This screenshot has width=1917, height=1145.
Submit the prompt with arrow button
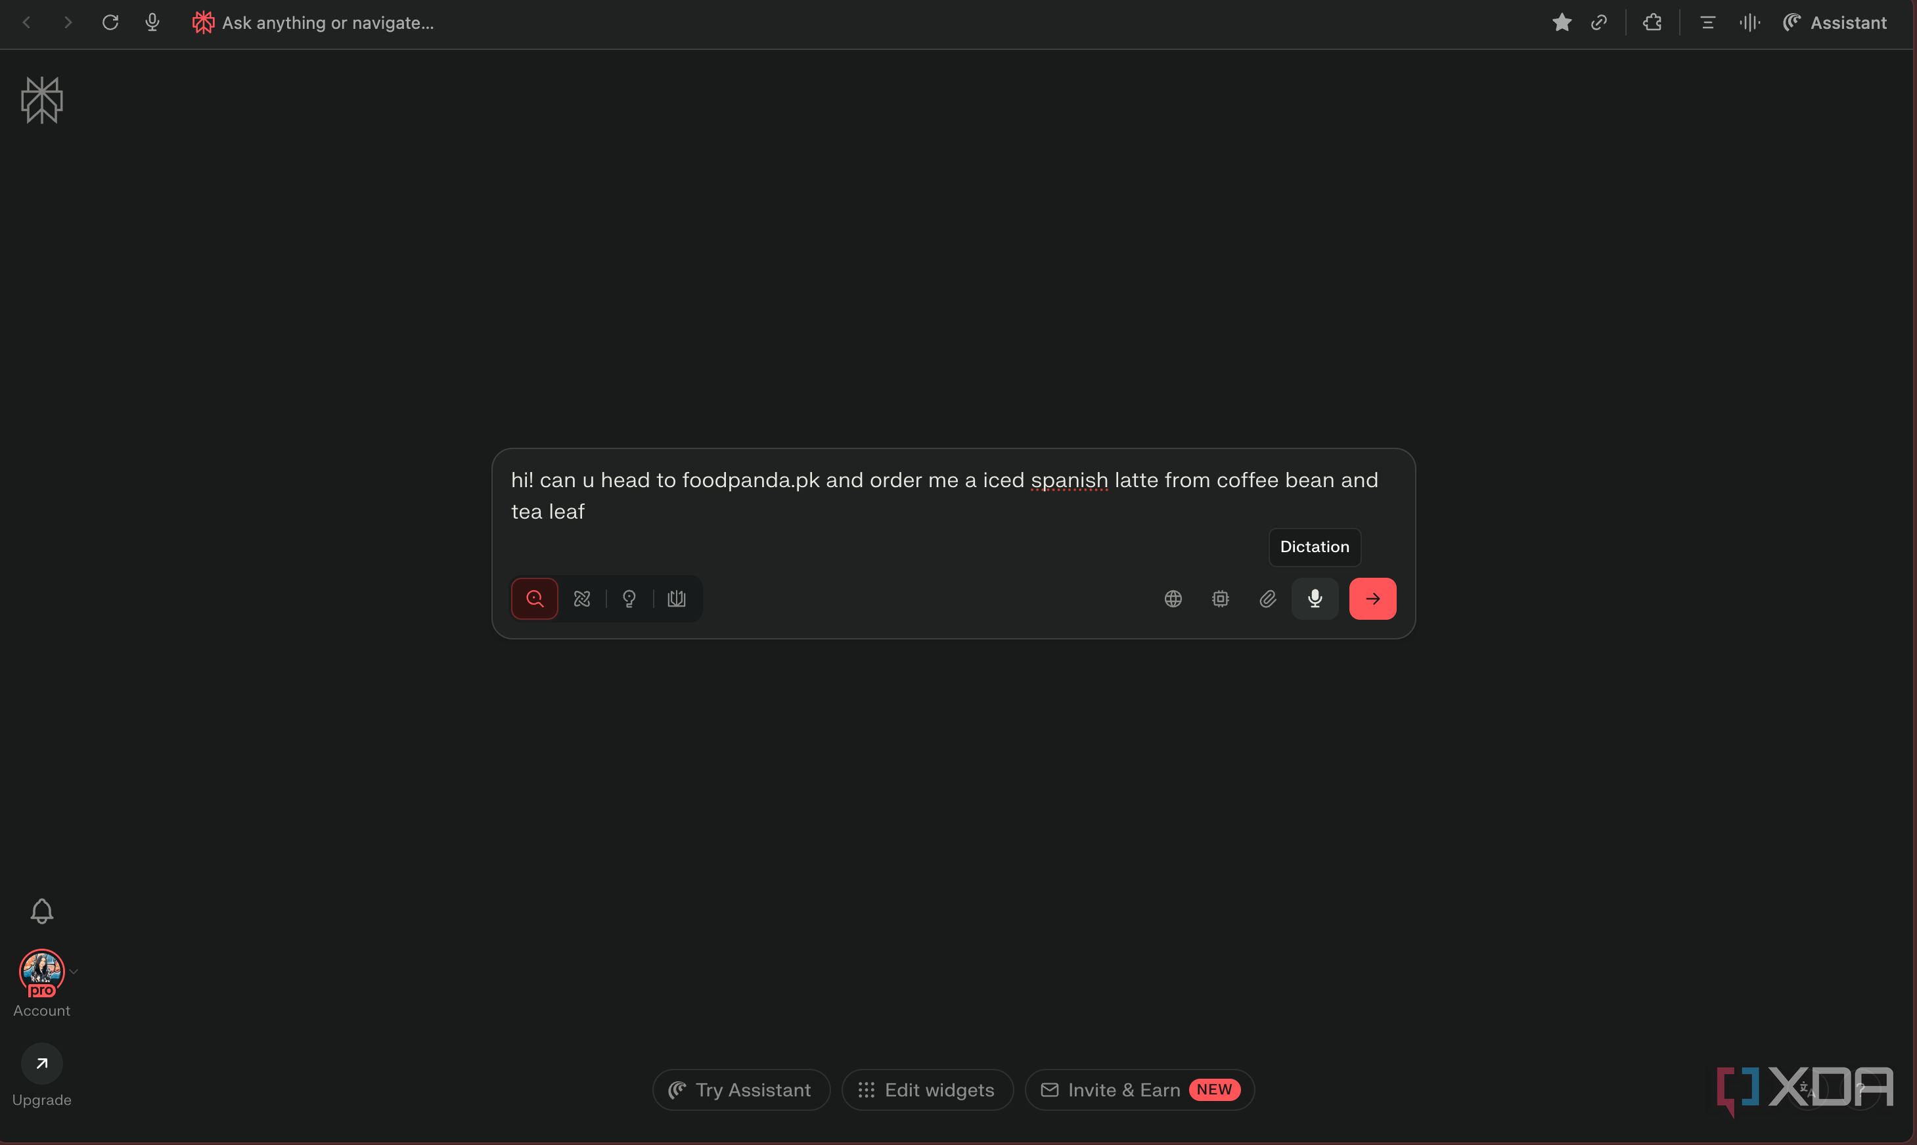tap(1372, 598)
